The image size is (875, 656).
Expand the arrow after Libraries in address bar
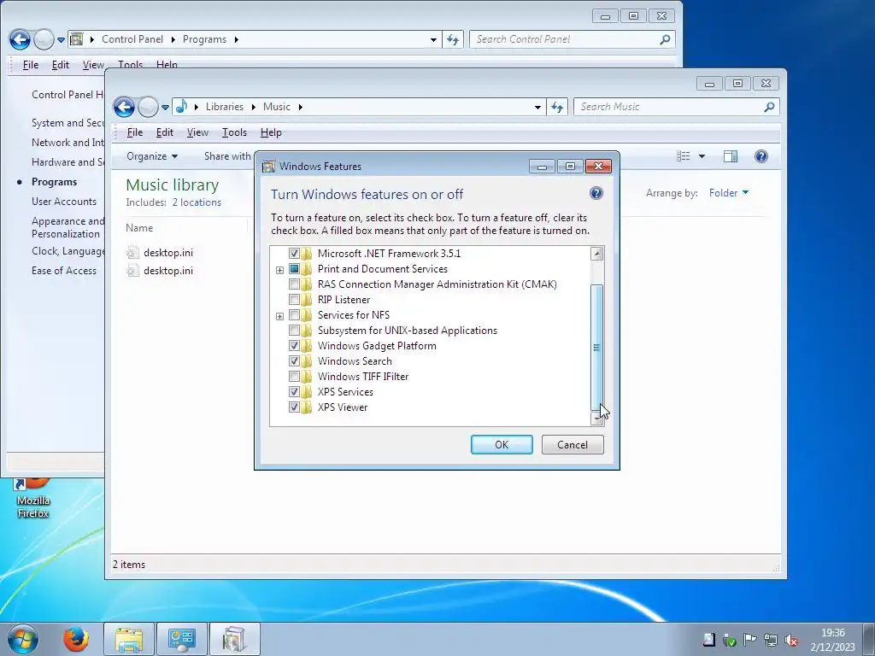click(x=253, y=107)
